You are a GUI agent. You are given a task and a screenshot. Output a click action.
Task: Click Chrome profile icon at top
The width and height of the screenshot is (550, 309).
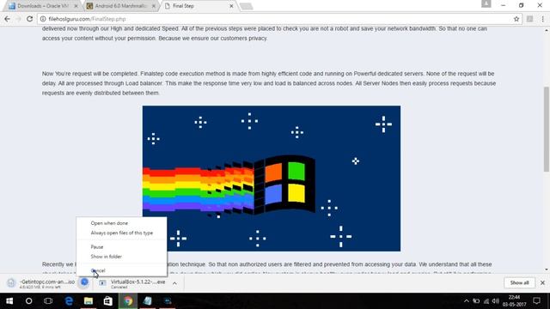pos(486,3)
